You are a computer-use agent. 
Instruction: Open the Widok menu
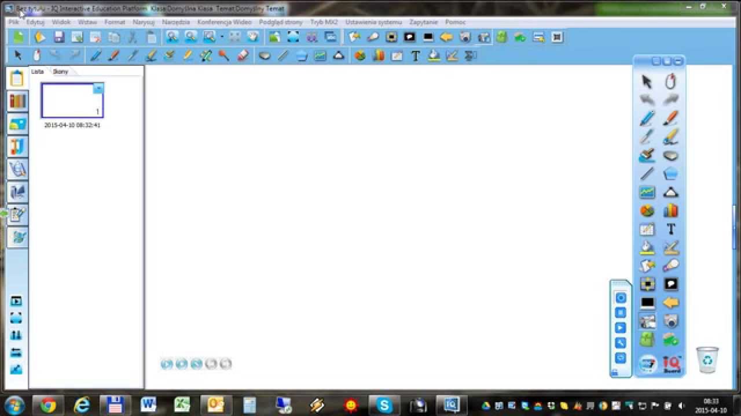point(61,22)
